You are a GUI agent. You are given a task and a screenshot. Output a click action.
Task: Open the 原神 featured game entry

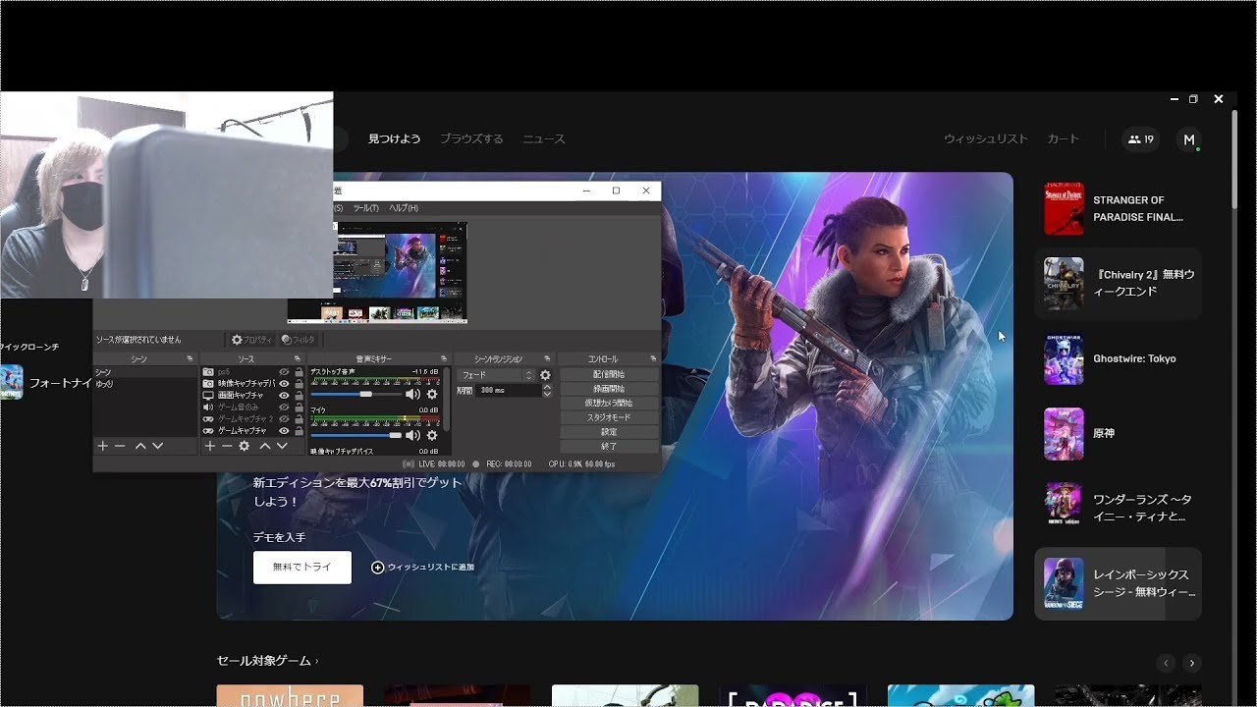coord(1118,434)
